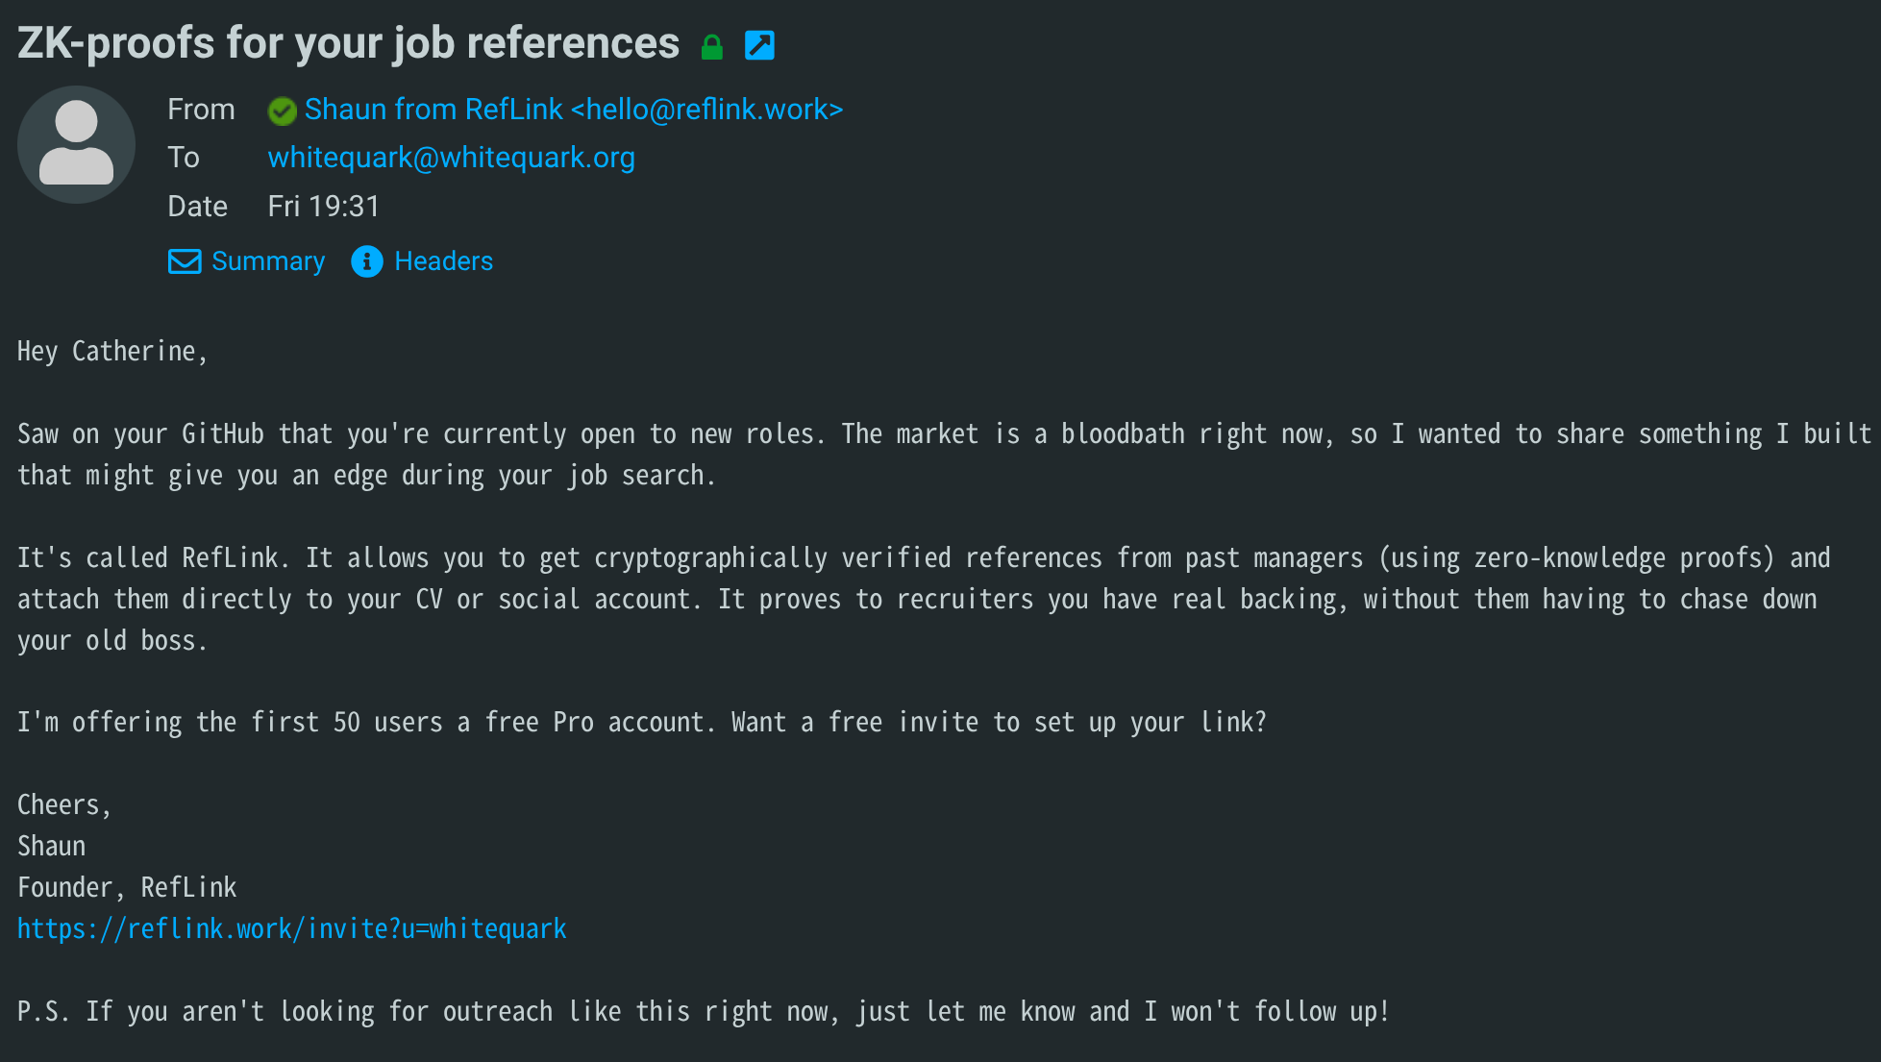
Task: Click the email subject title
Action: point(348,44)
